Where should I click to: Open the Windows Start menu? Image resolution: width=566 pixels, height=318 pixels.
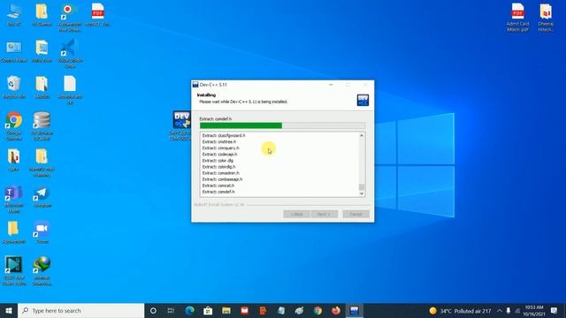[9, 310]
